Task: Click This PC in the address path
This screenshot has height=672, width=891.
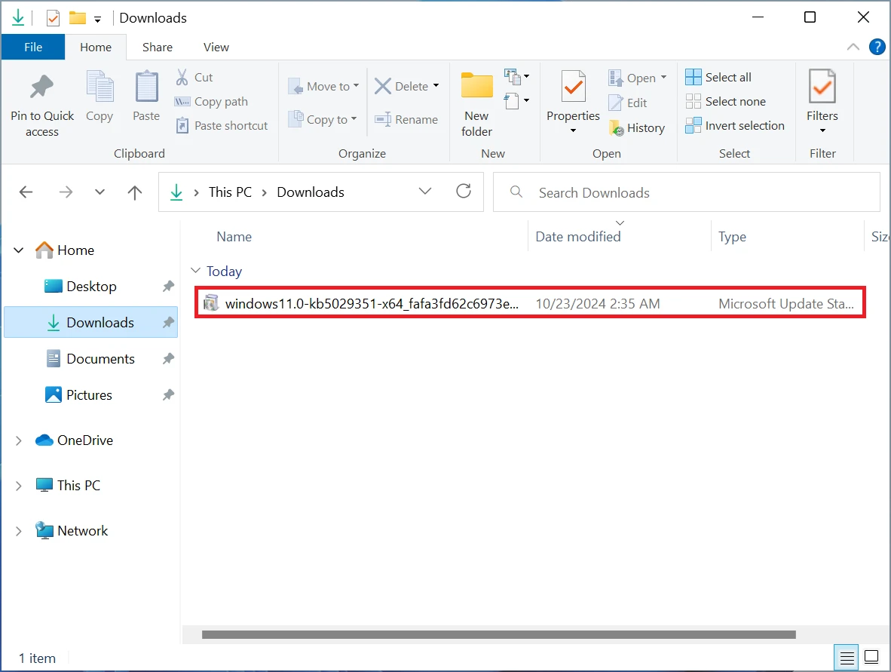Action: pos(230,192)
